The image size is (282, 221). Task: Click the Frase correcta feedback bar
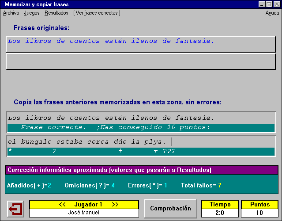(x=141, y=127)
